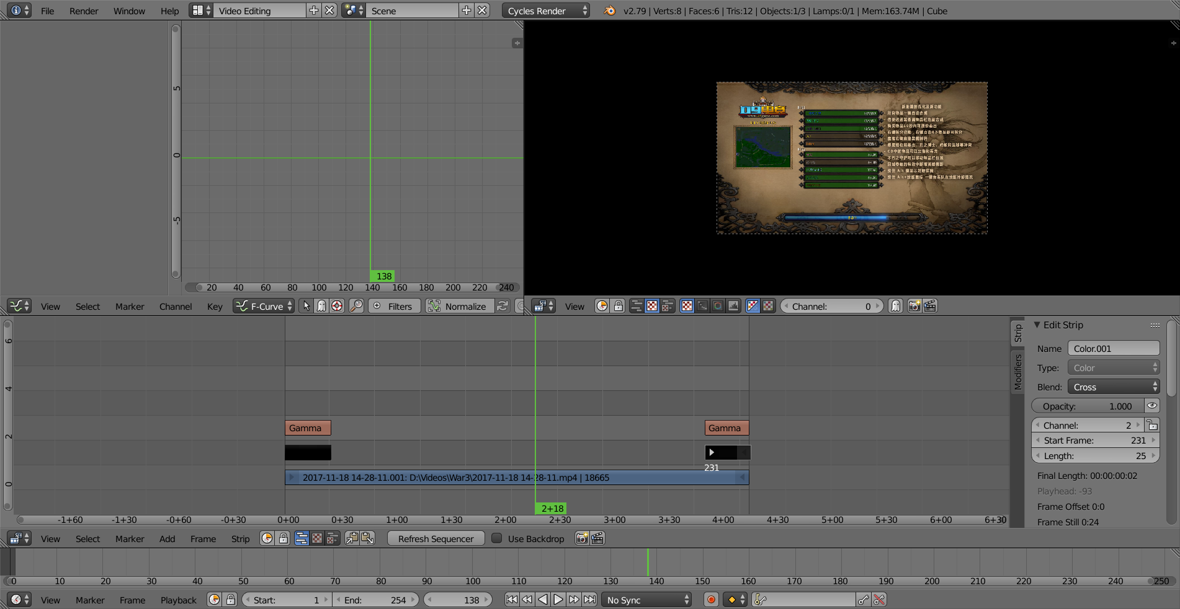The width and height of the screenshot is (1180, 609).
Task: Toggle frame sync clock icon in preview header
Action: [x=602, y=306]
